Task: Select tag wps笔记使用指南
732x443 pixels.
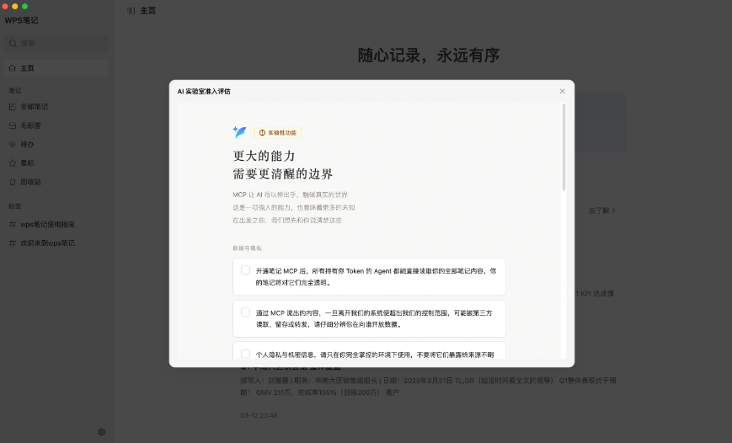Action: 56,224
